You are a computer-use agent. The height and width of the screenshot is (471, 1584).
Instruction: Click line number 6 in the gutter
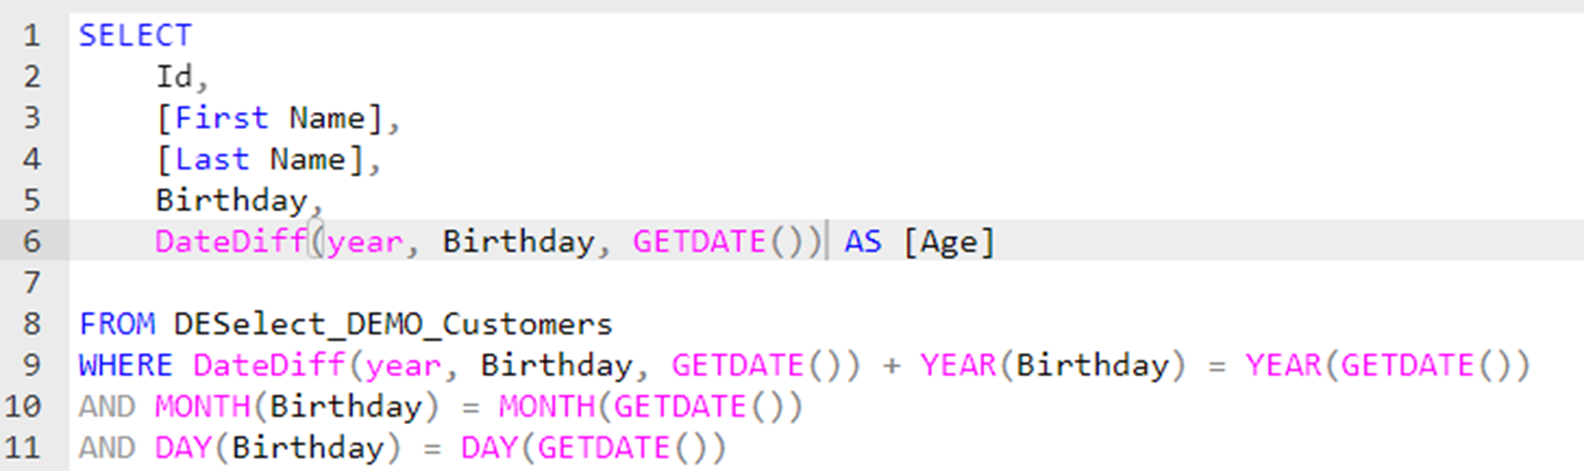[32, 242]
